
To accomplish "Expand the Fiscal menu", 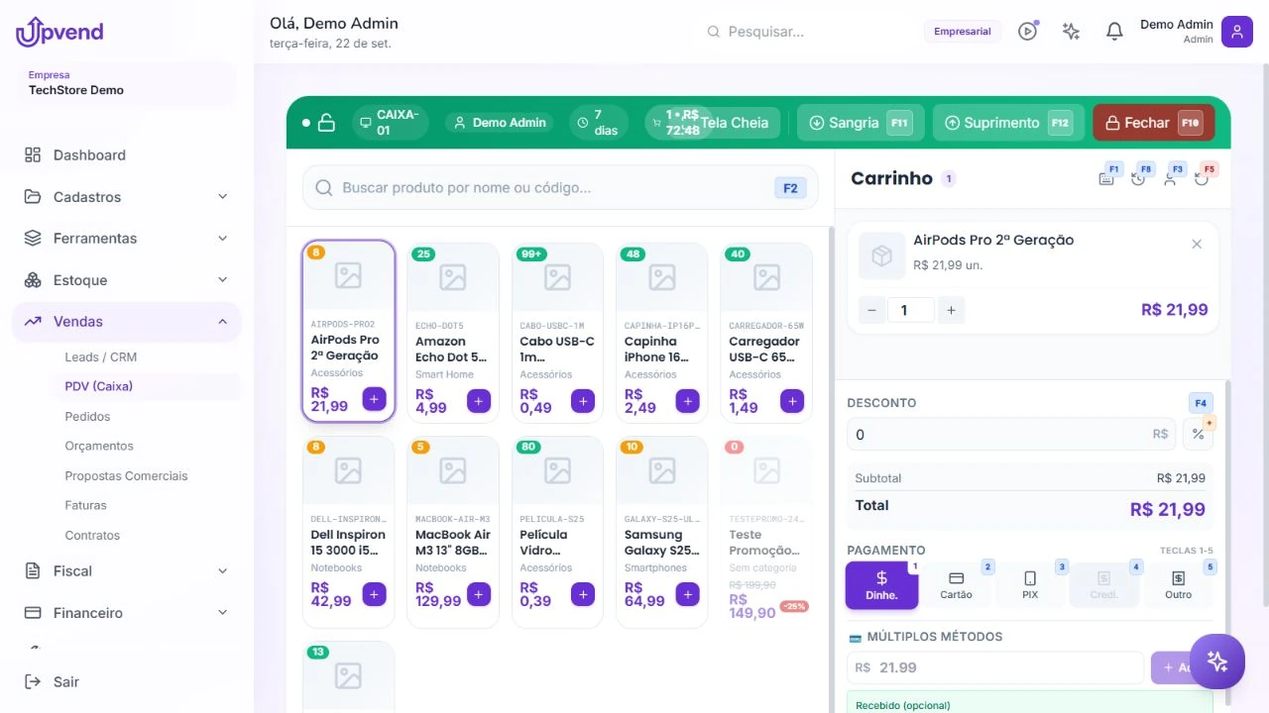I will (127, 571).
